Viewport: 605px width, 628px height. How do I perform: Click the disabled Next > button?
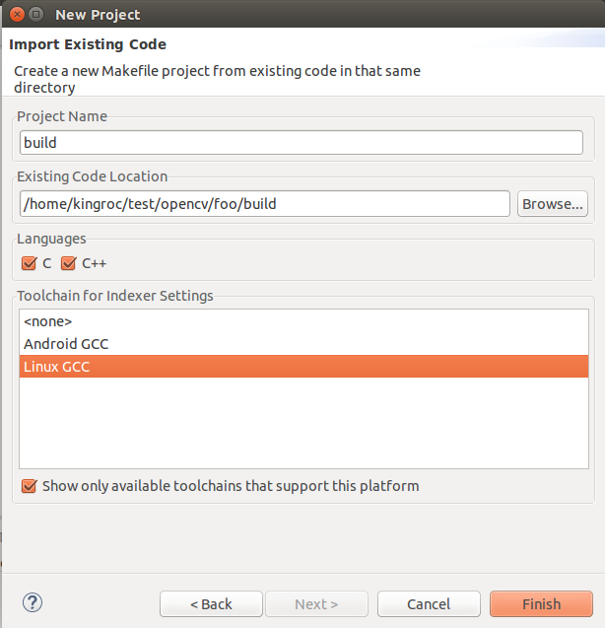click(x=316, y=604)
